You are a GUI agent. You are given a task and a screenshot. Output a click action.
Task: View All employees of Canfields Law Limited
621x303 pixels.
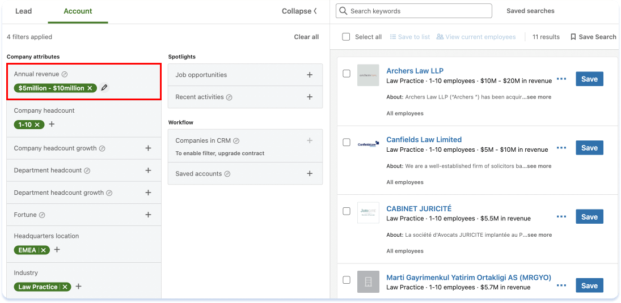point(405,182)
